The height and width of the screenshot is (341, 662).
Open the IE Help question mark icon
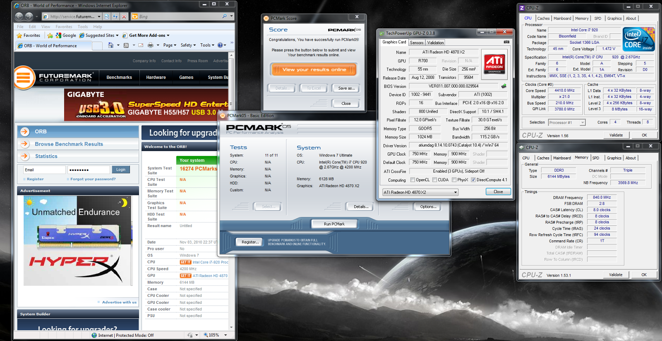click(220, 45)
